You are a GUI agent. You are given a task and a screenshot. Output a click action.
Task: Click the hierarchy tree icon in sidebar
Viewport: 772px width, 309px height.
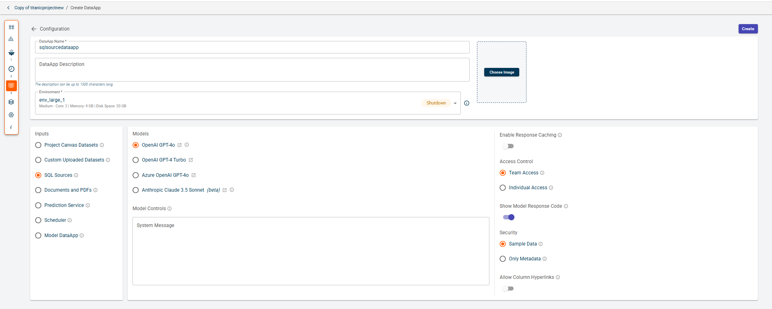point(11,39)
